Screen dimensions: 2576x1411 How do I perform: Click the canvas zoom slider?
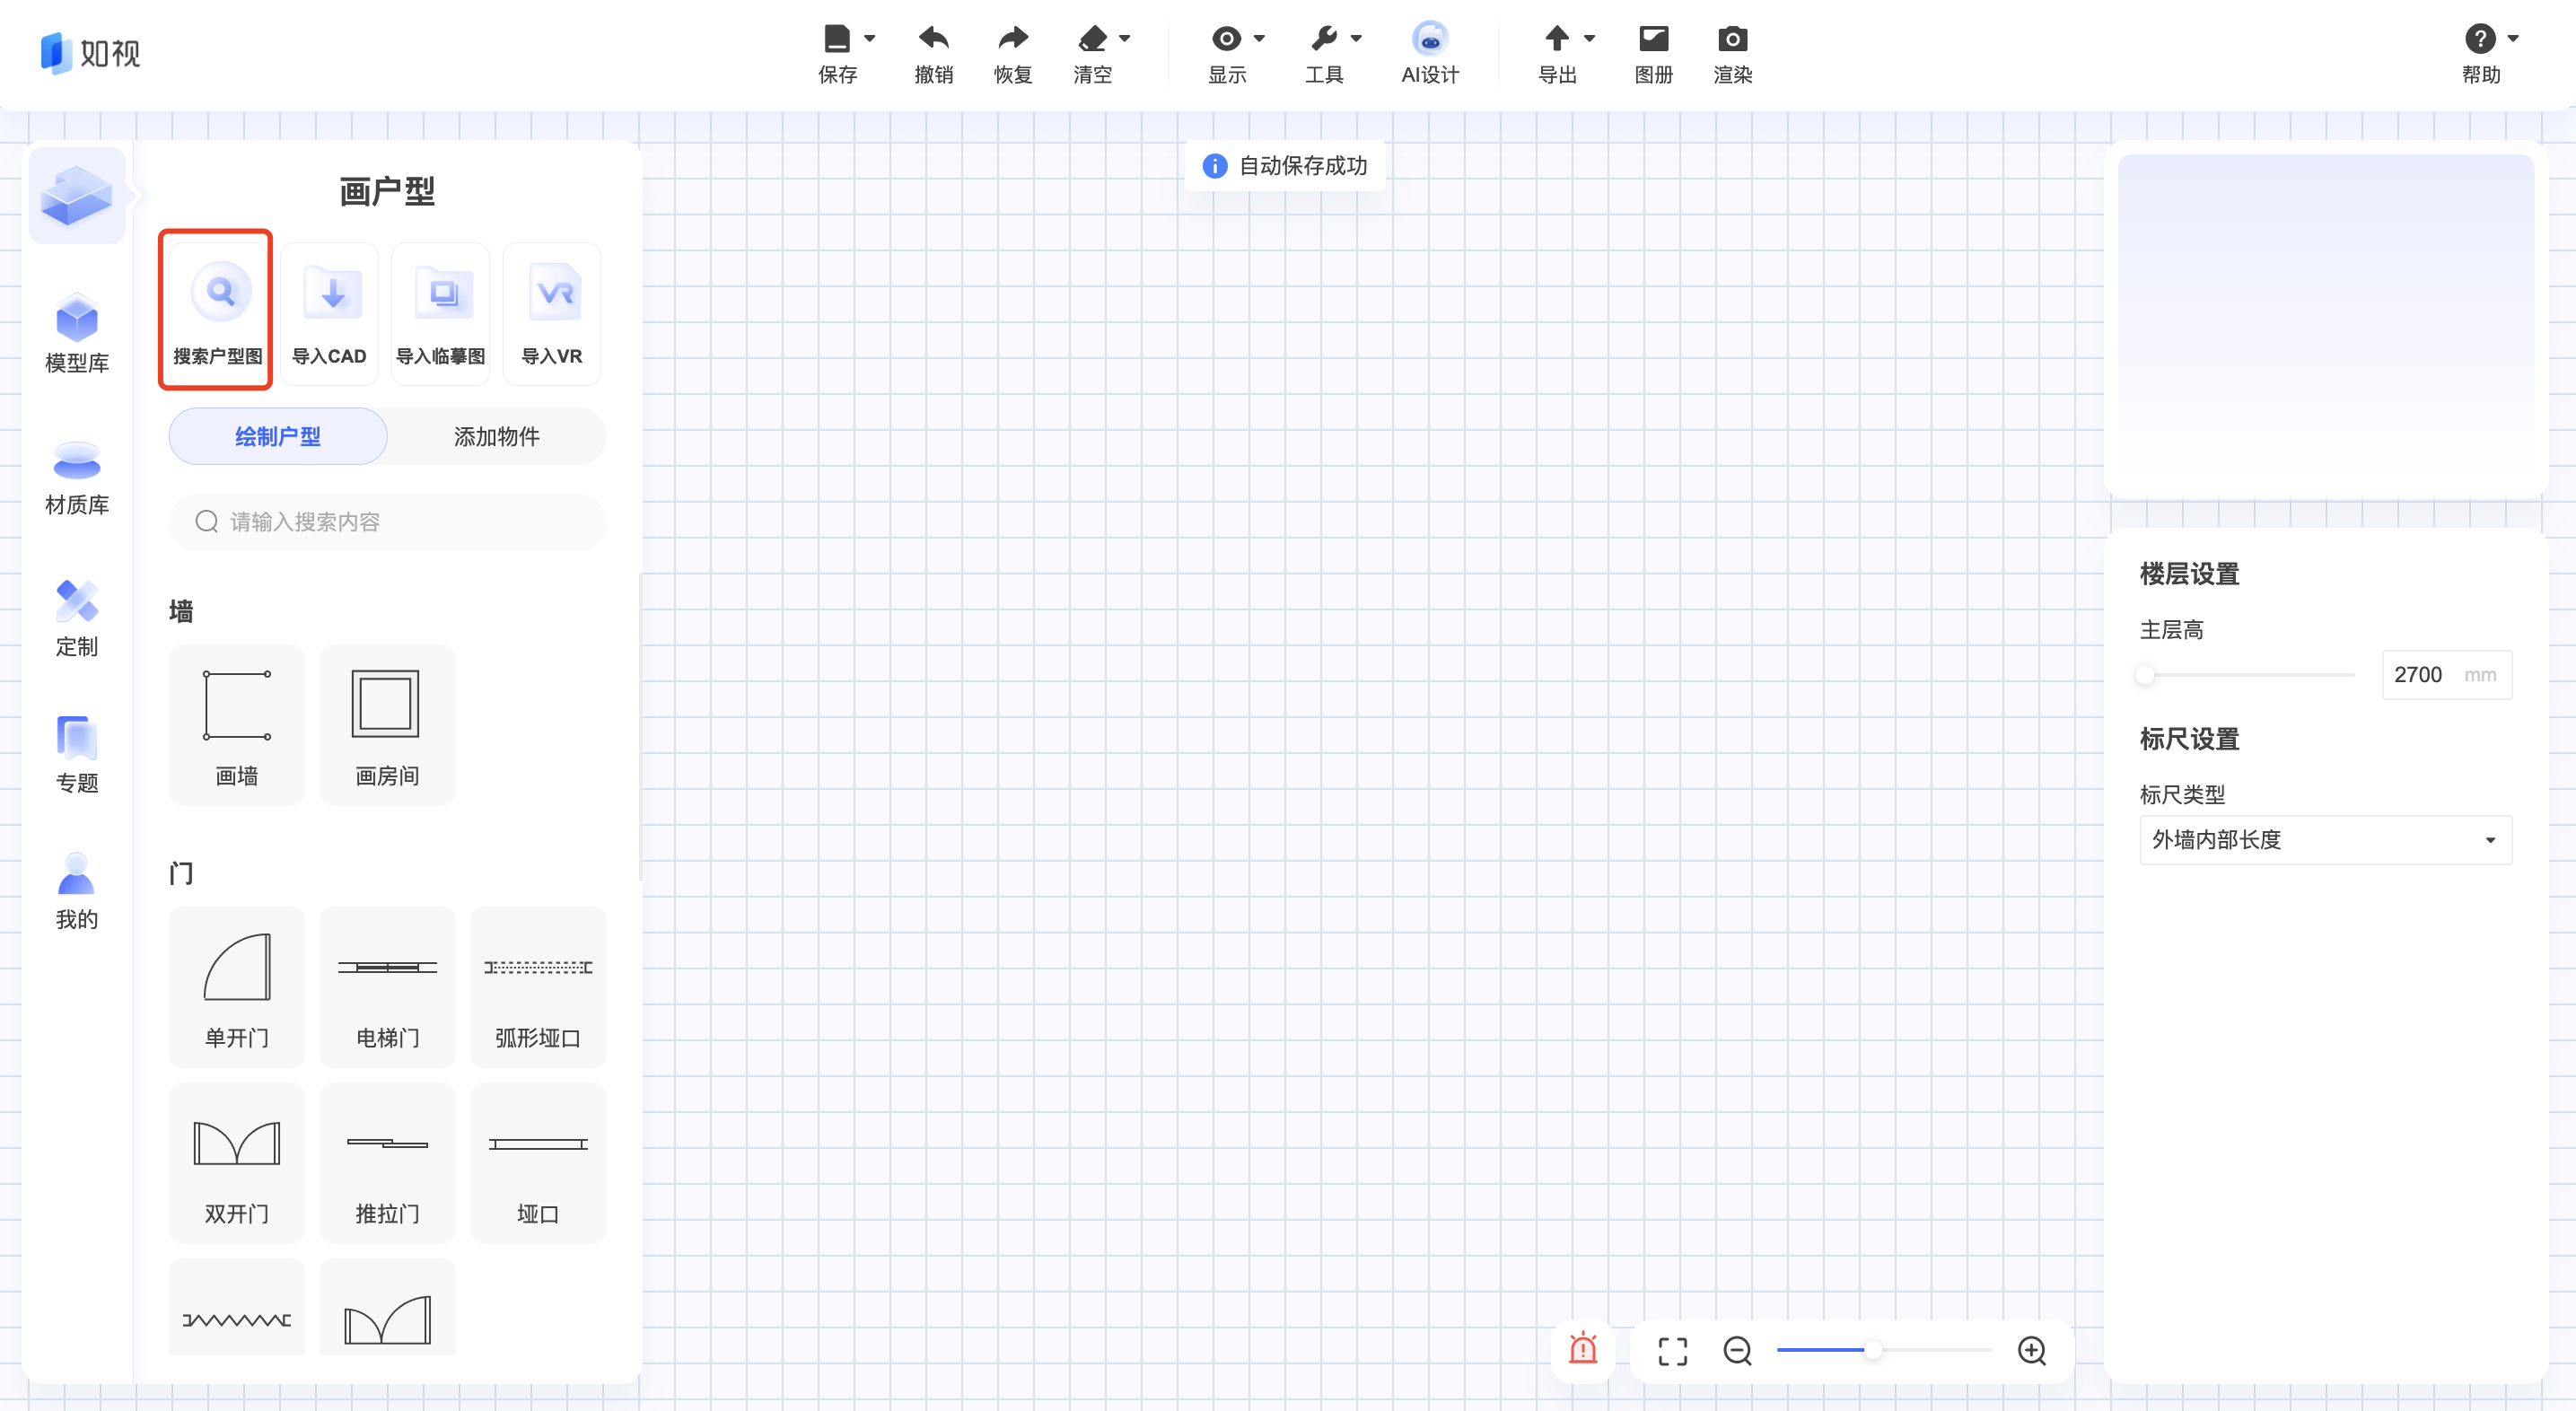pyautogui.click(x=1884, y=1350)
